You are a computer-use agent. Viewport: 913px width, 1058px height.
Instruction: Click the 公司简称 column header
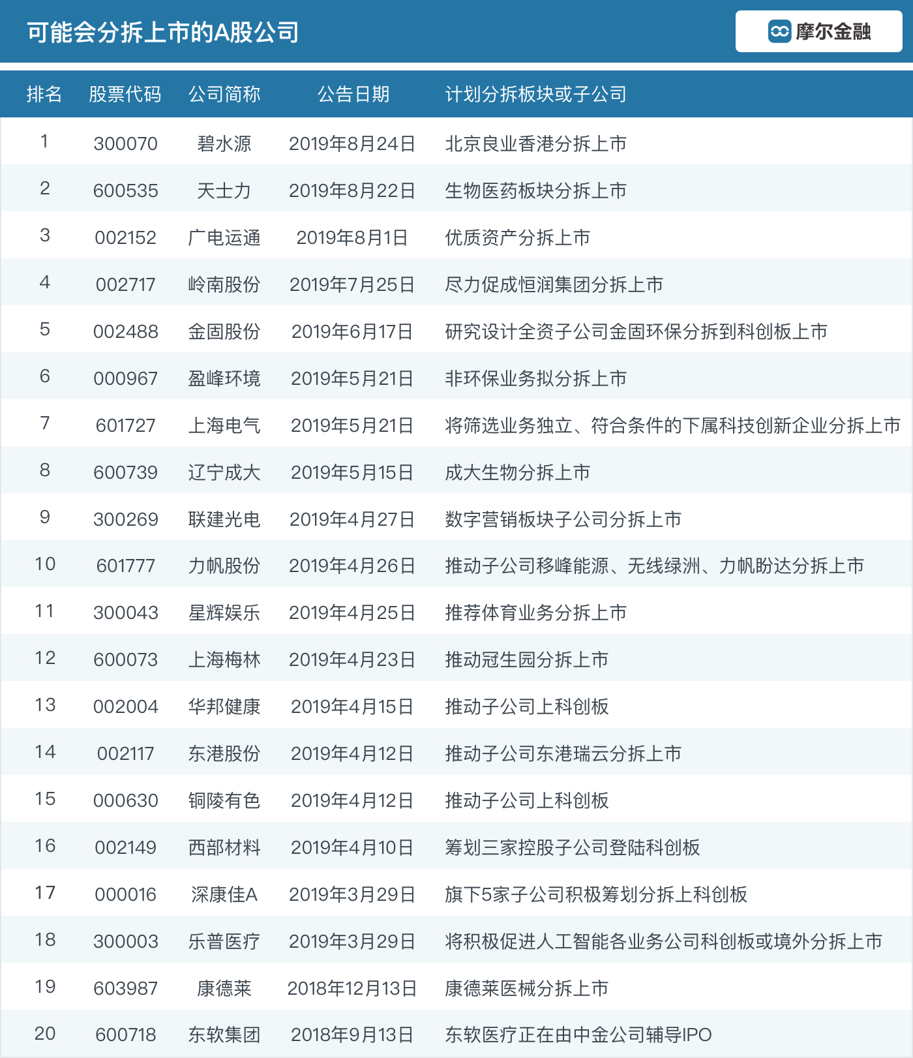click(x=224, y=95)
